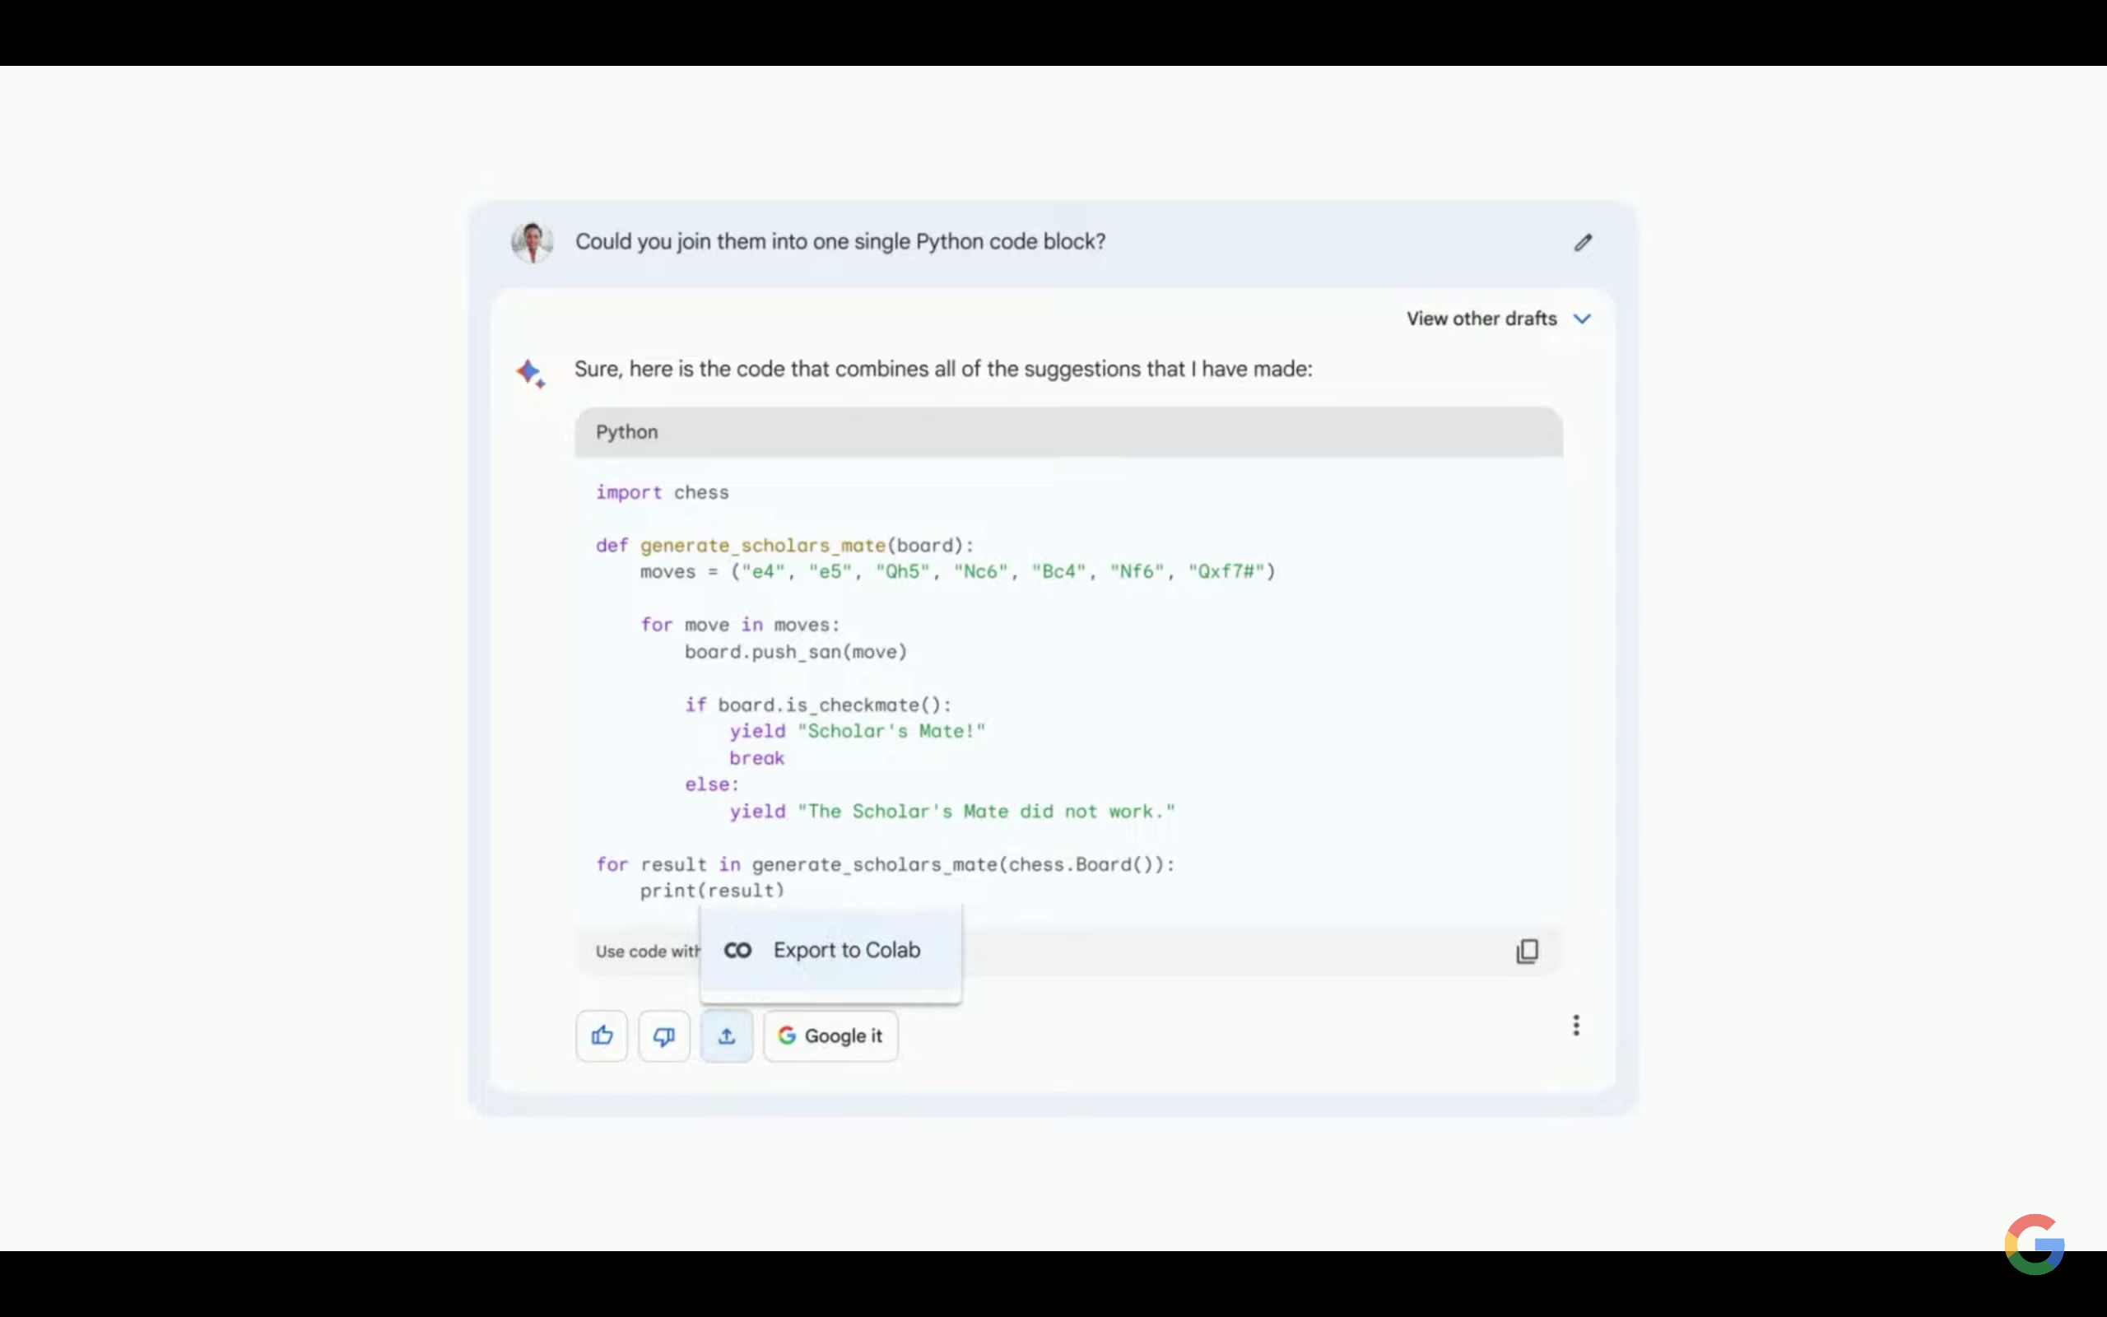Click the user prompt text about Python
Screen dimensions: 2107x1317
(x=840, y=241)
